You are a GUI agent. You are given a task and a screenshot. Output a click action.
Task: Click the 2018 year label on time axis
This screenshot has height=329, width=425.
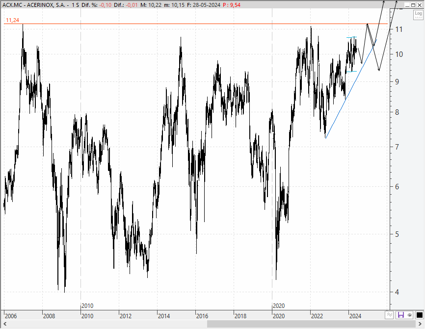240,316
